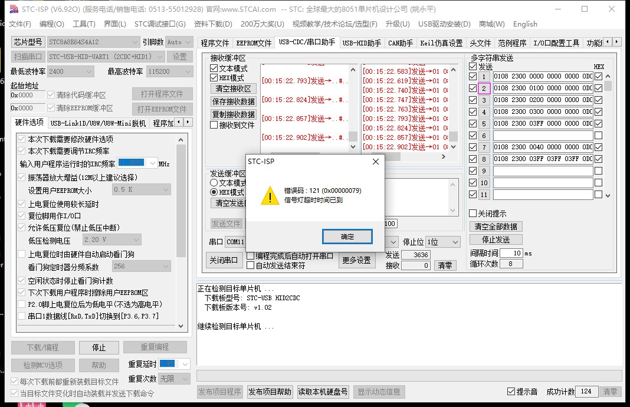
Task: Click the down arrow of multi-string send list scrollbar
Action: pos(608,196)
